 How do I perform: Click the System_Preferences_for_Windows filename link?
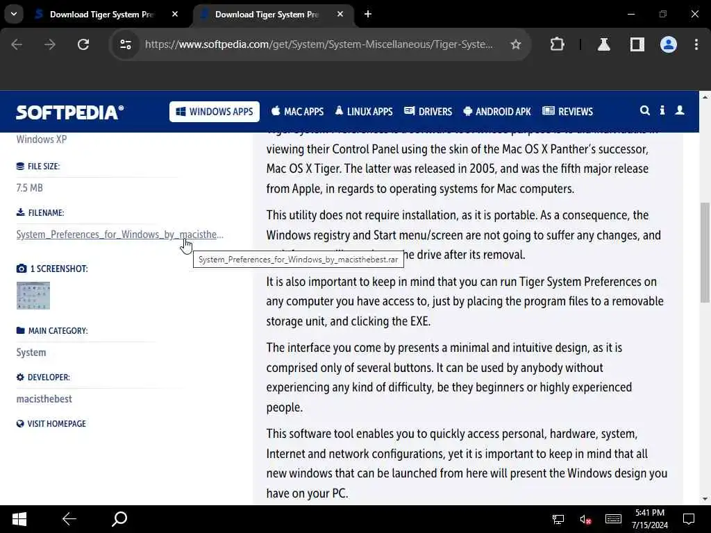click(119, 235)
